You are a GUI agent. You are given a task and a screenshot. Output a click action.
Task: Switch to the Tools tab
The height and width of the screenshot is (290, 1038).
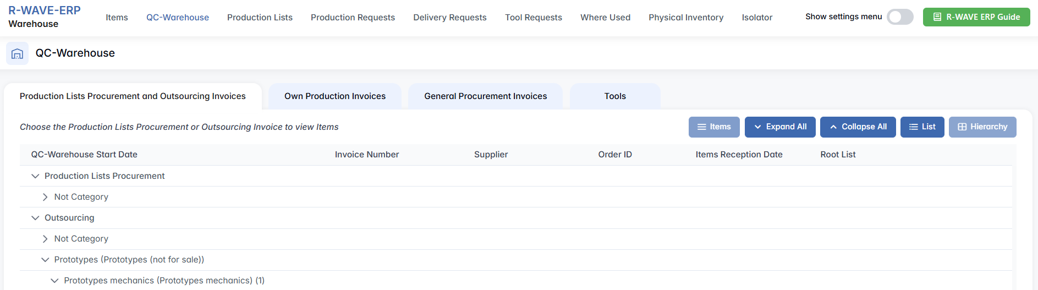pos(614,96)
